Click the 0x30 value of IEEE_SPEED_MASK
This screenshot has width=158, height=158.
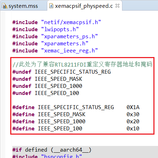click(133, 114)
